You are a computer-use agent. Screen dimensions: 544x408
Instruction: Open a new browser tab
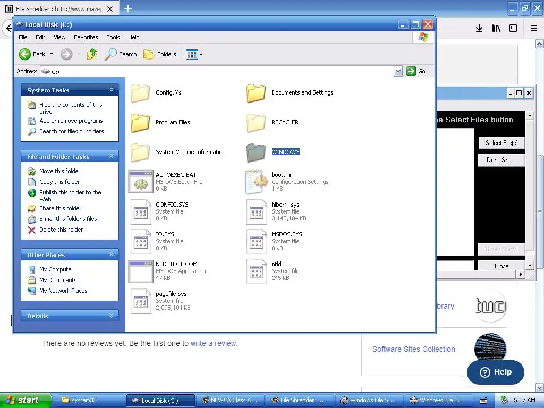[x=127, y=8]
